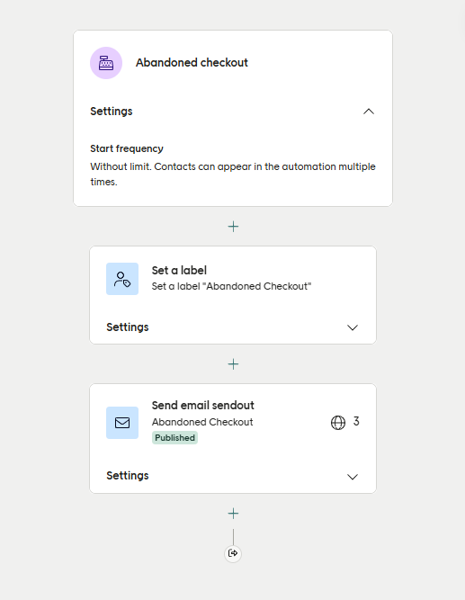Click the Send email sendout title
465x600 pixels.
pyautogui.click(x=203, y=405)
